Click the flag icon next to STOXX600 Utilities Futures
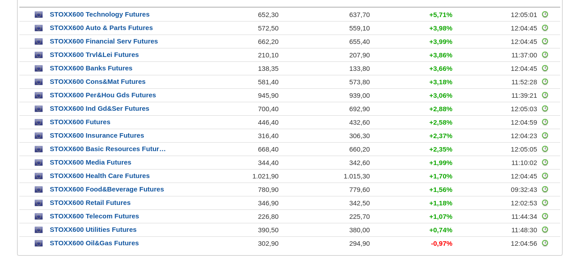This screenshot has width=585, height=261. (x=39, y=230)
